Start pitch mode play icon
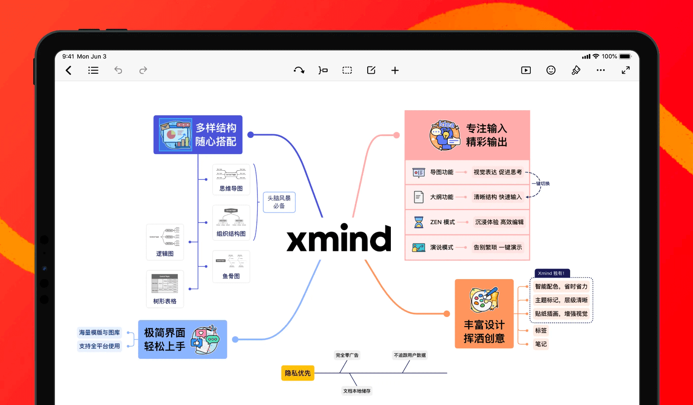 tap(526, 70)
